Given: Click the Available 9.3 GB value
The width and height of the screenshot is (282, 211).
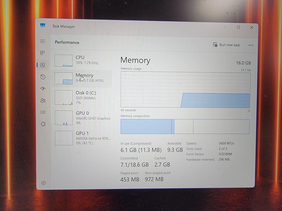Looking at the screenshot, I should point(175,150).
